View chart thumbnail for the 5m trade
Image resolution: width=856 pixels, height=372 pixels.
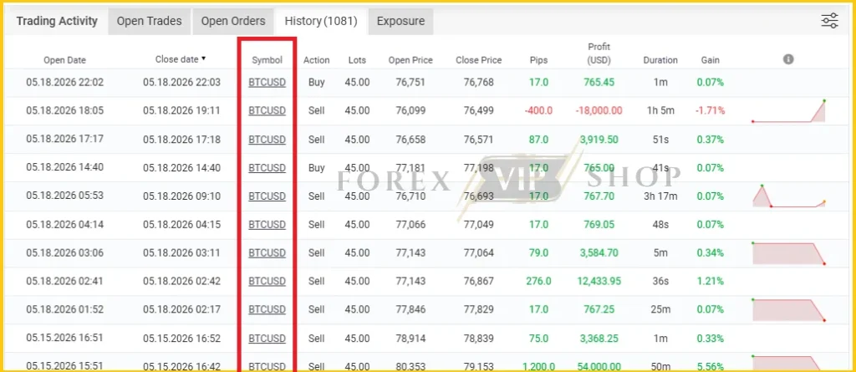(789, 253)
